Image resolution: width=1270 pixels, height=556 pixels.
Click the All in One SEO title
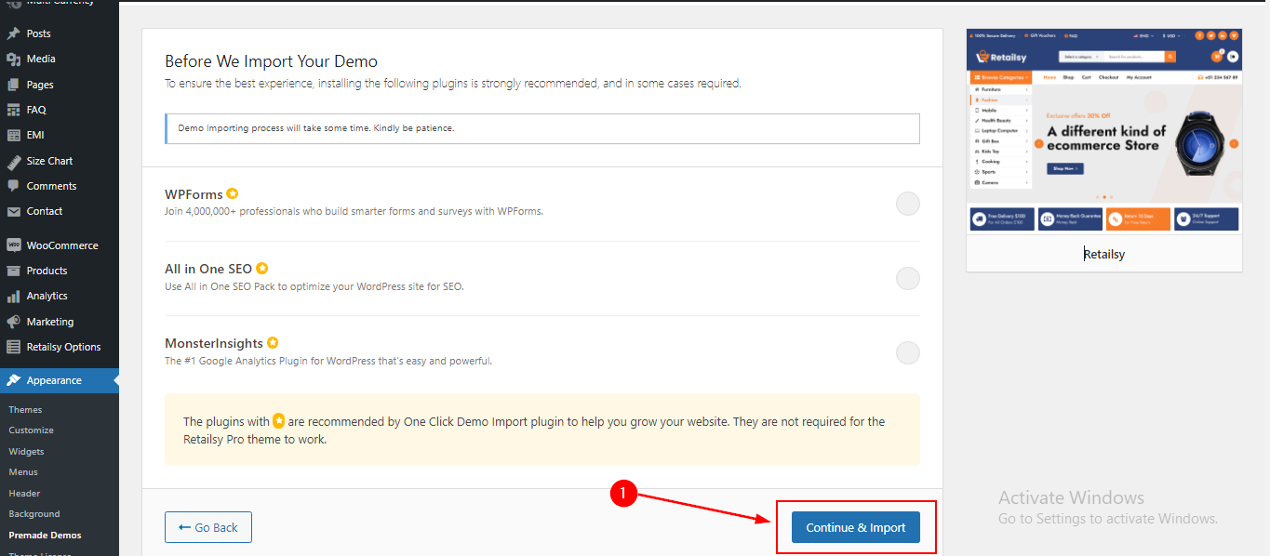tap(208, 269)
